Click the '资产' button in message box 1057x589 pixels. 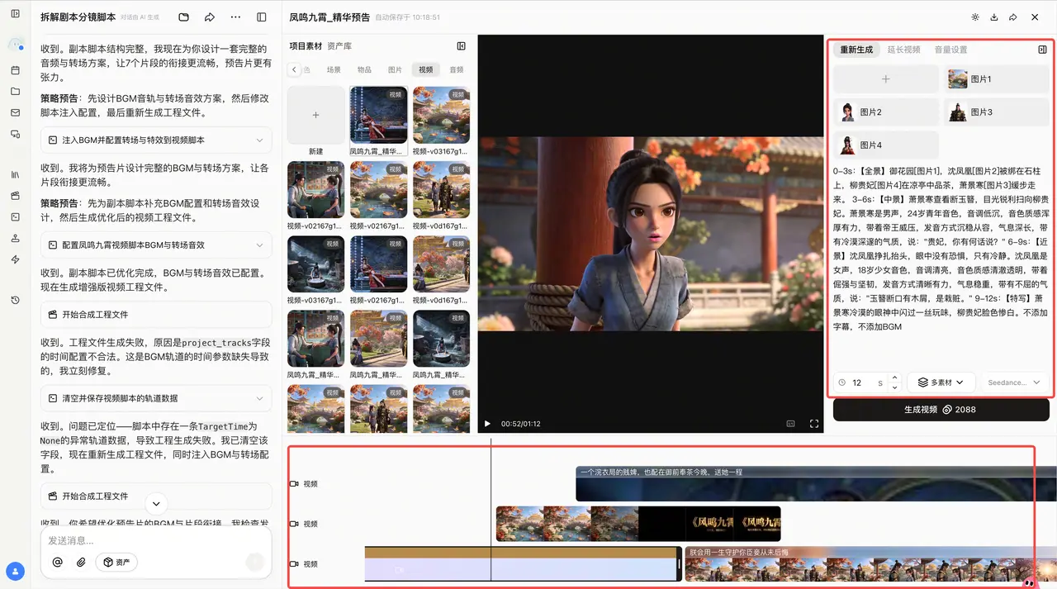[116, 562]
